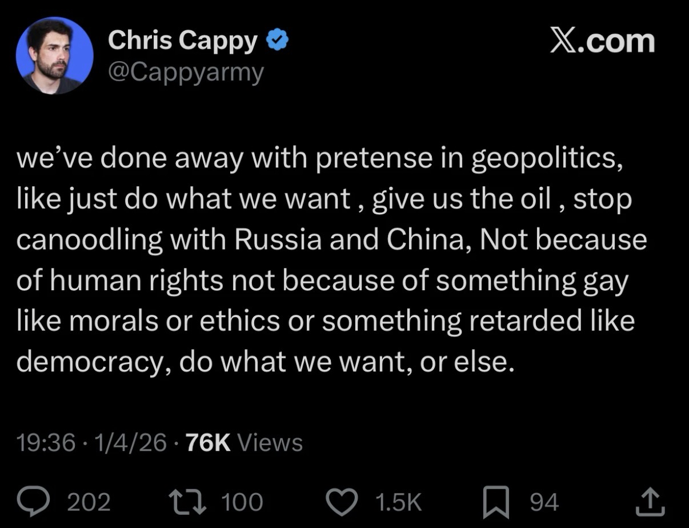
Task: Click the 1.5K likes count
Action: click(x=398, y=502)
